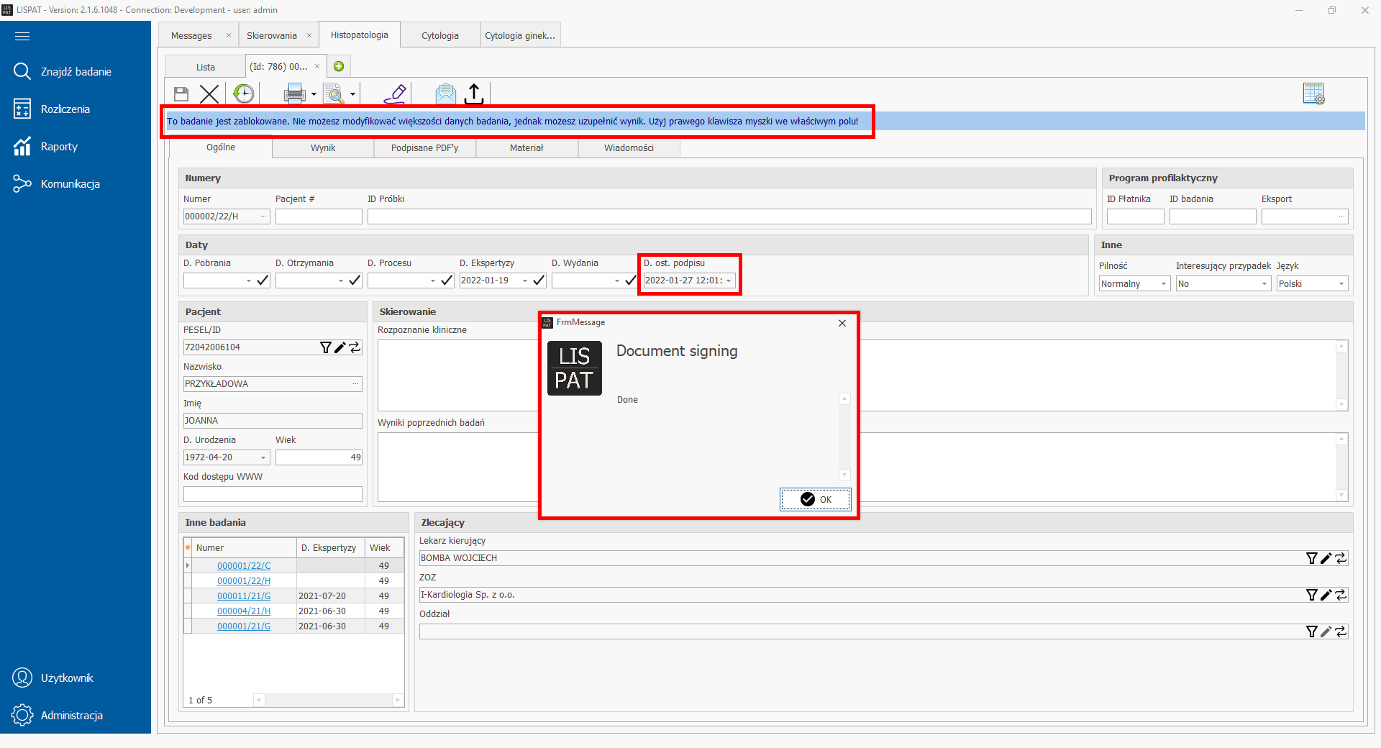Viewport: 1381px width, 748px height.
Task: Toggle the checkmark beside D. Otrzymania
Action: (355, 280)
